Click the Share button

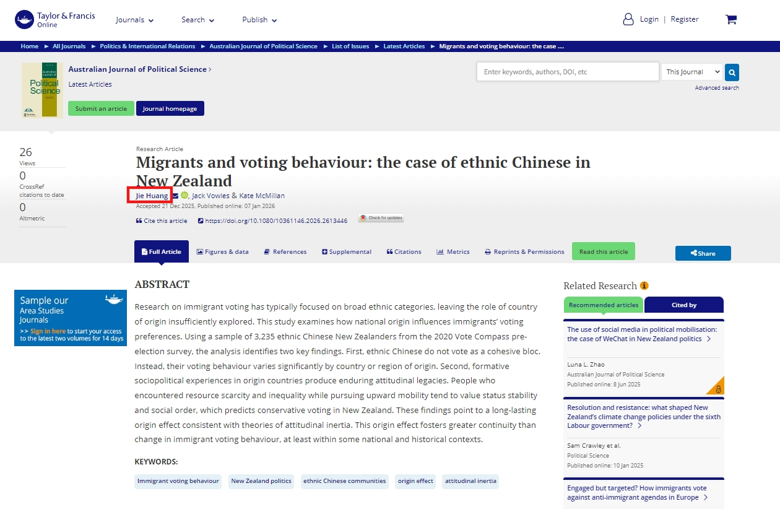click(x=703, y=253)
